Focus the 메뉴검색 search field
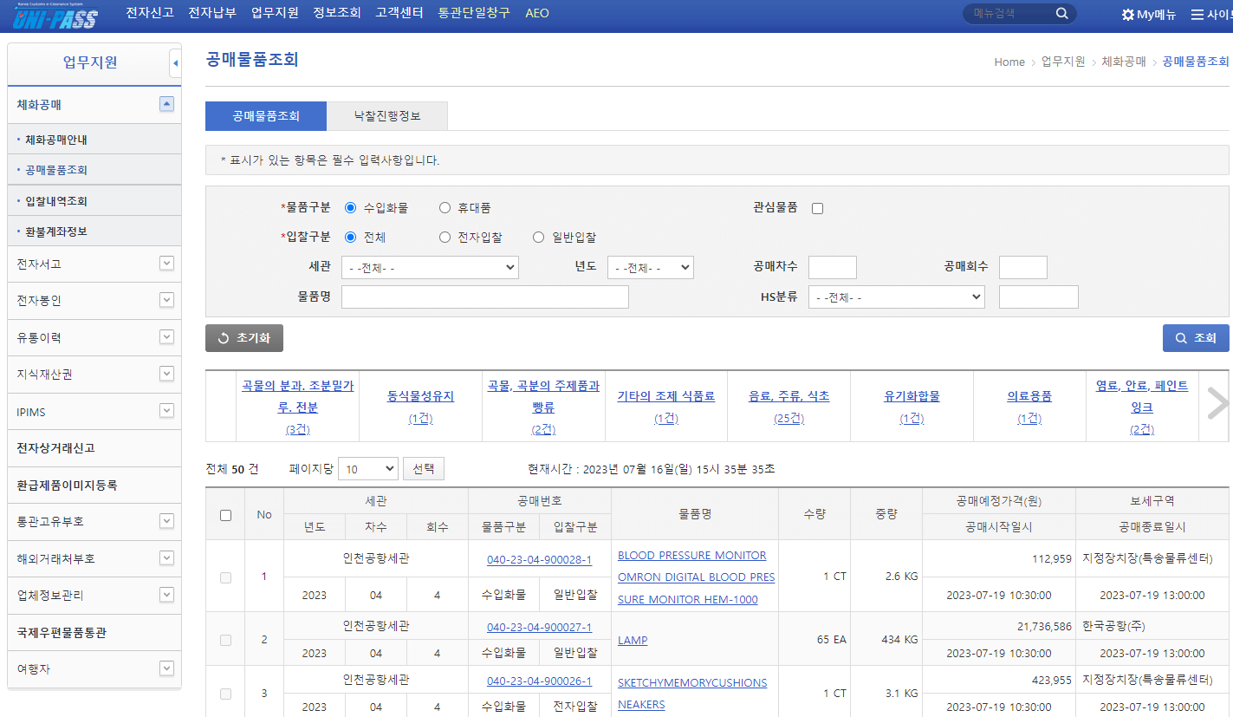The height and width of the screenshot is (717, 1233). pos(1009,14)
